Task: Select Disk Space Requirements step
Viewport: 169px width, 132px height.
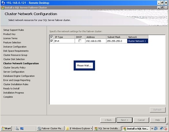Action: tap(16, 51)
